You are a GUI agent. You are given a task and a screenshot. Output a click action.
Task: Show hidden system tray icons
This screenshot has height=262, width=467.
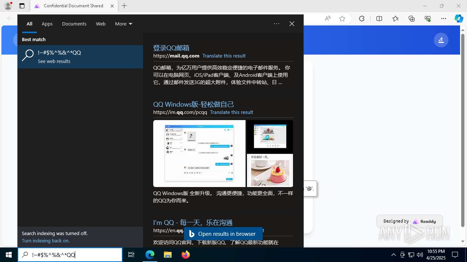coord(393,255)
